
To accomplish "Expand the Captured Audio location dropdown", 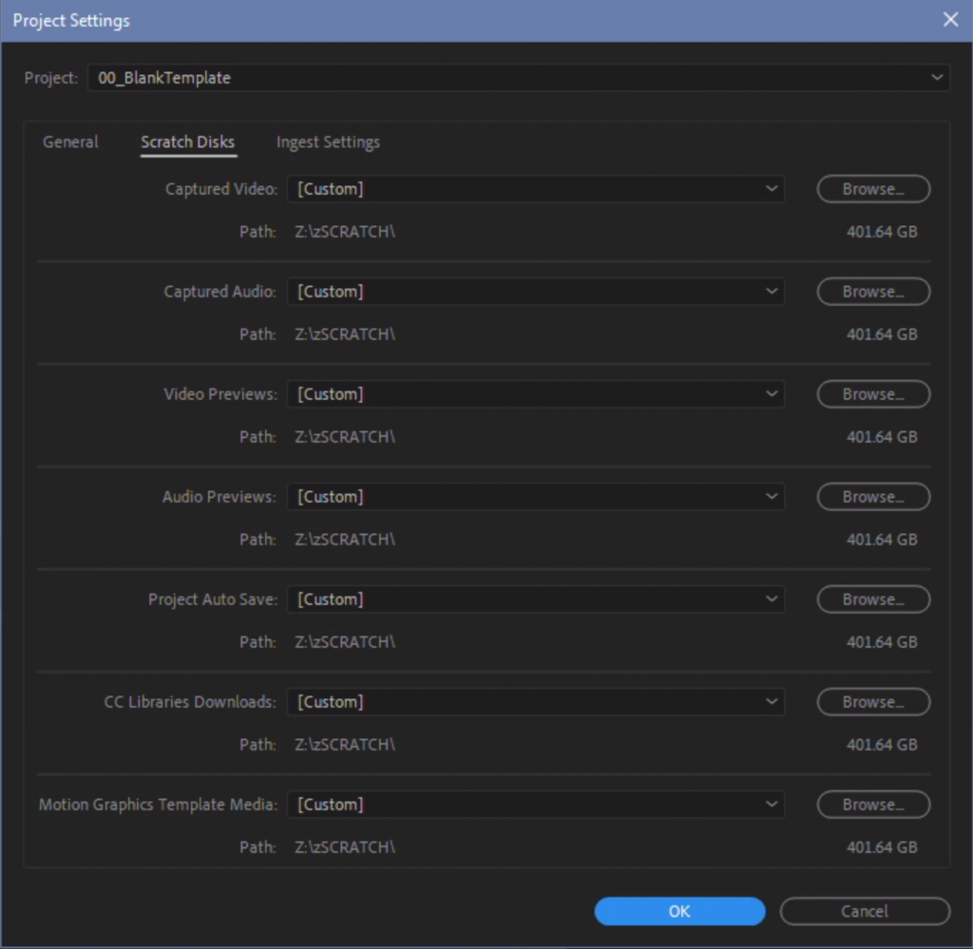I will (536, 292).
